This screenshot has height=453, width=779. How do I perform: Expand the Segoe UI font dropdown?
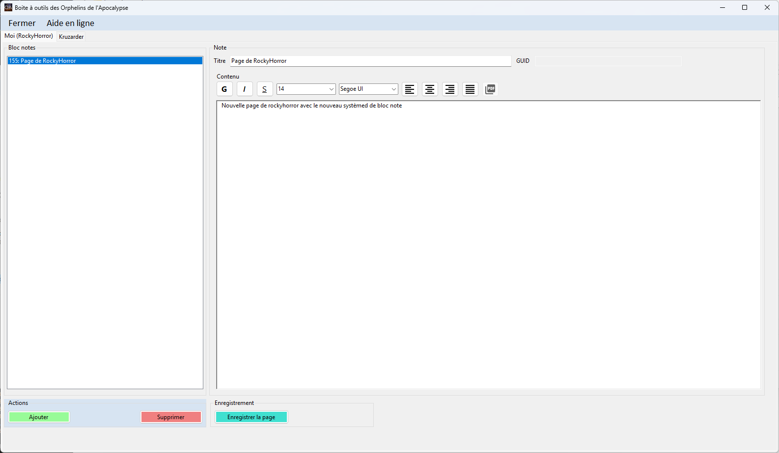[x=393, y=89]
